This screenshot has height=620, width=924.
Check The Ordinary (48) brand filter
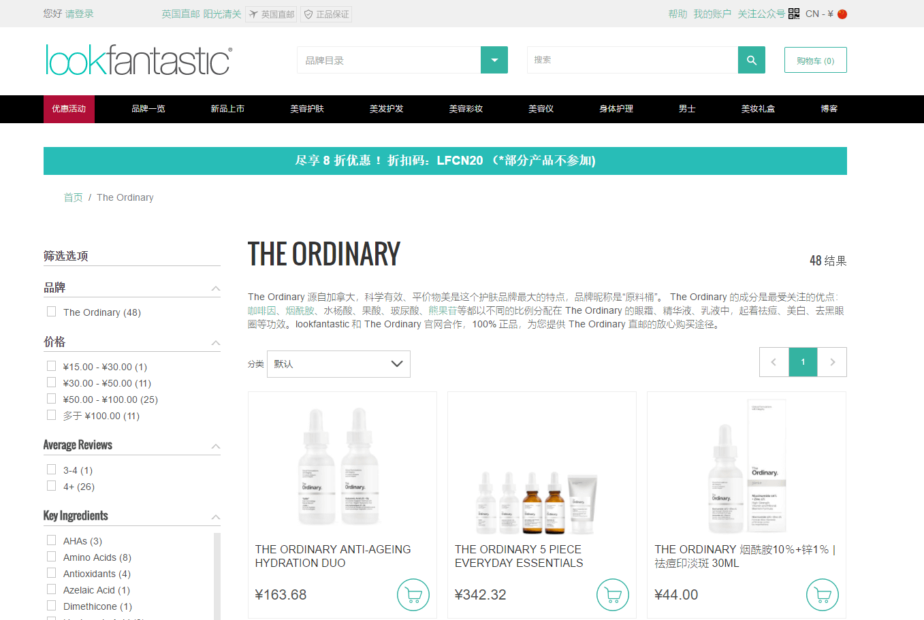[x=51, y=312]
